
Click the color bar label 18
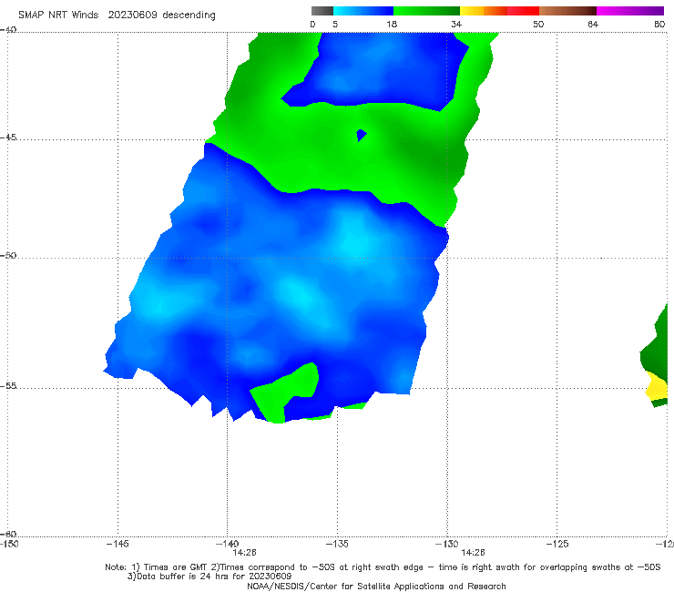pyautogui.click(x=392, y=25)
